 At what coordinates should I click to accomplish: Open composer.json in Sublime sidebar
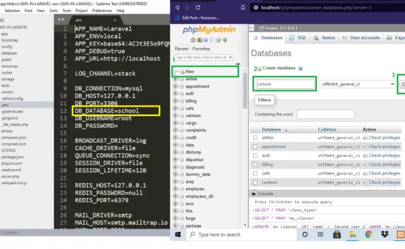click(14, 138)
